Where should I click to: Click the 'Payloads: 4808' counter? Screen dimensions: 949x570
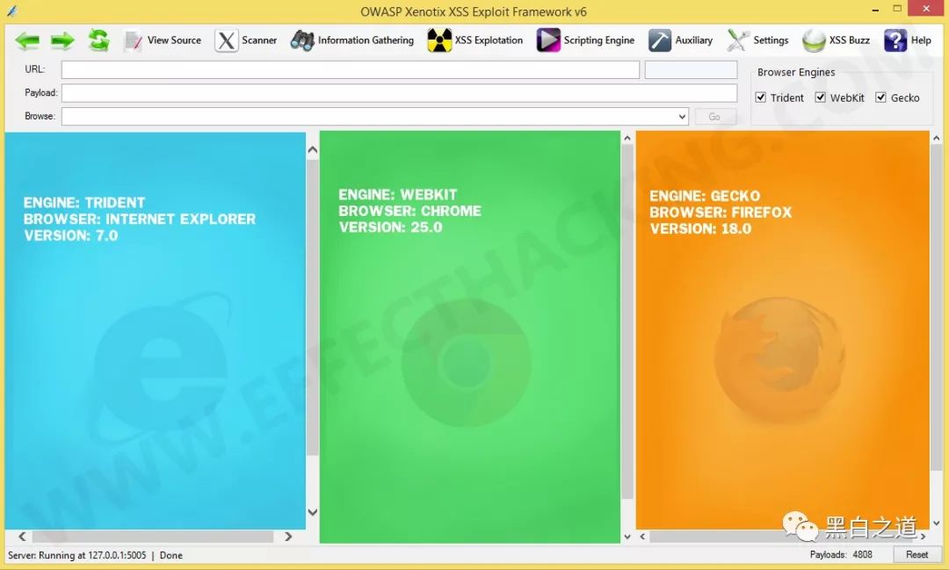(x=841, y=554)
